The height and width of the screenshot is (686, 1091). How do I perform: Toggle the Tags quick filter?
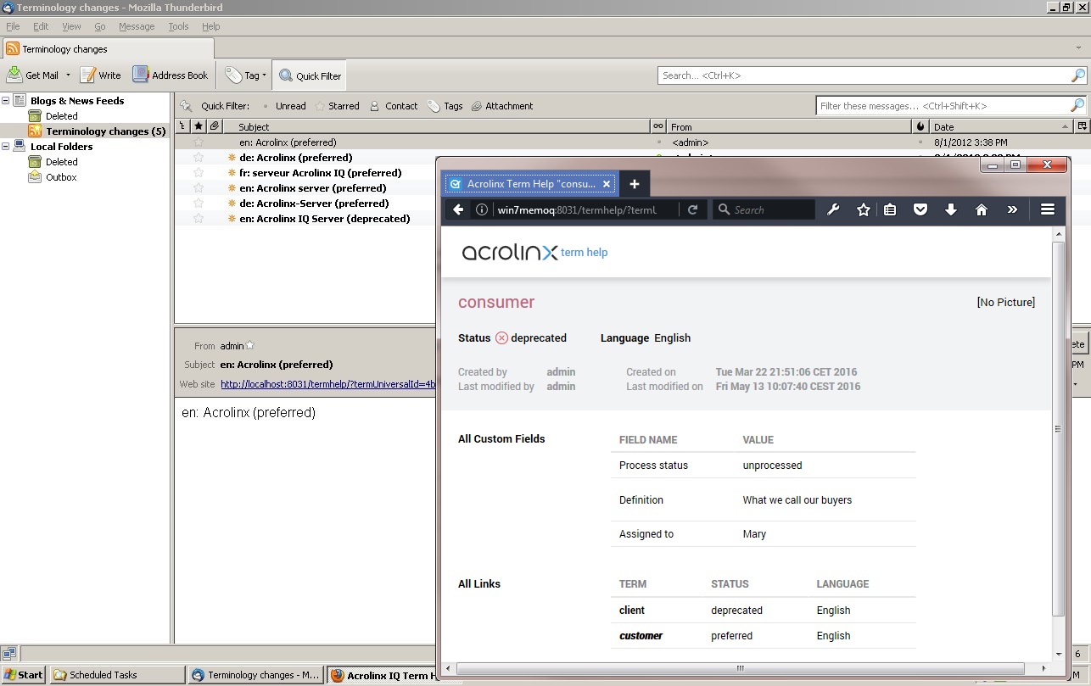click(x=445, y=106)
